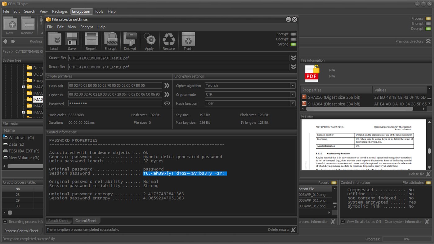The image size is (434, 244).
Task: Click the Restore recycle icon
Action: 169,41
